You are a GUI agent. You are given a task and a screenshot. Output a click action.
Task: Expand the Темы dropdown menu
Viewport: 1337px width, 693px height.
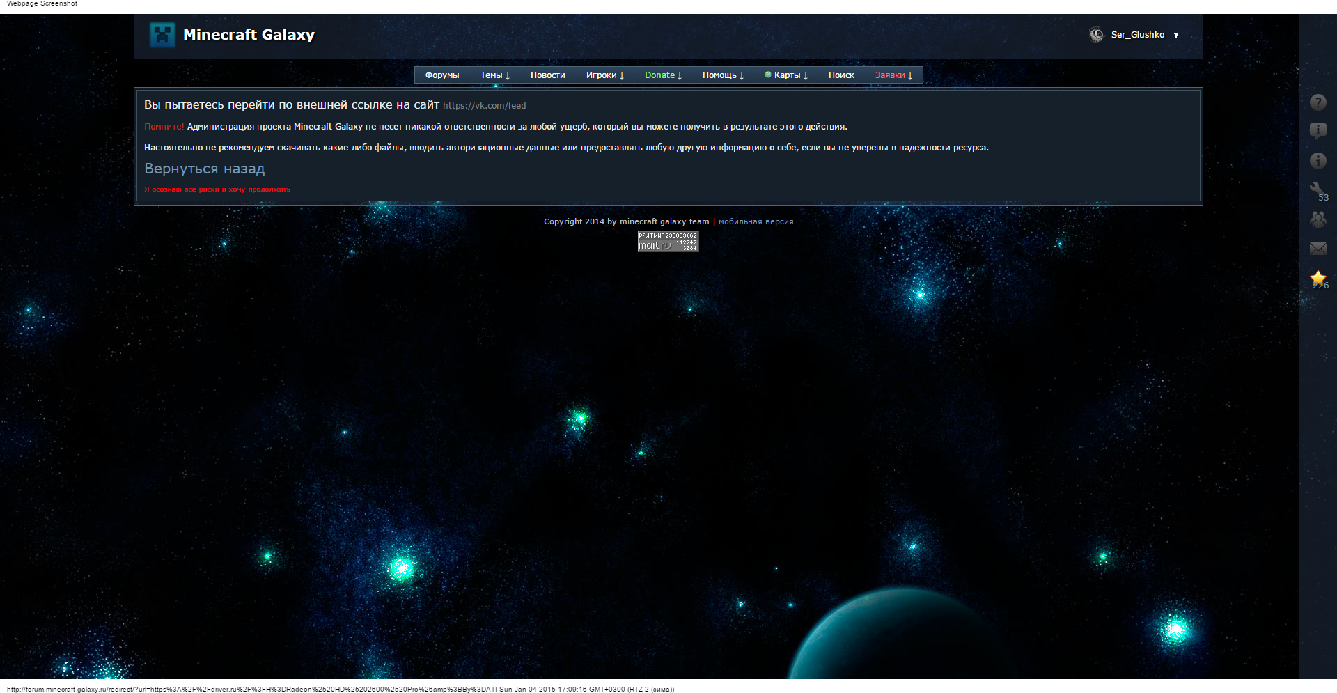coord(495,75)
